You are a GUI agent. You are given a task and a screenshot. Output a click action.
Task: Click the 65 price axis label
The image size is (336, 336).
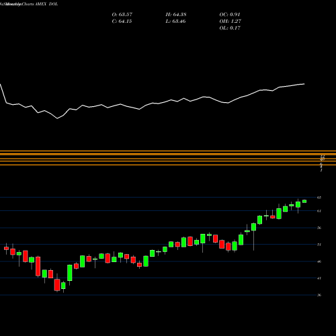pos(319,198)
